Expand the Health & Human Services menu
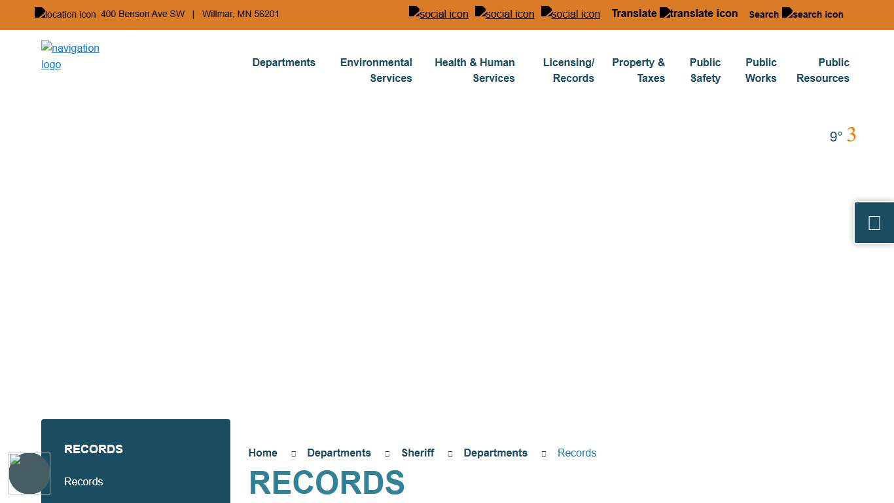This screenshot has height=503, width=894. point(474,70)
